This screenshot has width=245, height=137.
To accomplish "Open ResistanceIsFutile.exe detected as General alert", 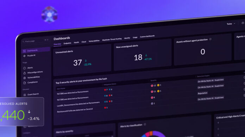I will tap(75, 110).
